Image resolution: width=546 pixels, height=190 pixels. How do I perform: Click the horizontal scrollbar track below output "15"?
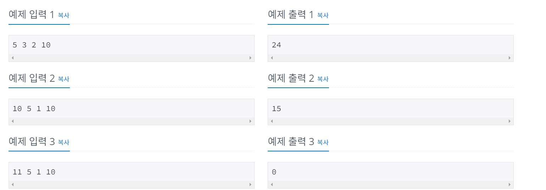(391, 121)
